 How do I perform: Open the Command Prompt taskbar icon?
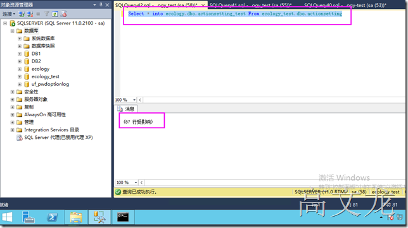coord(123,217)
